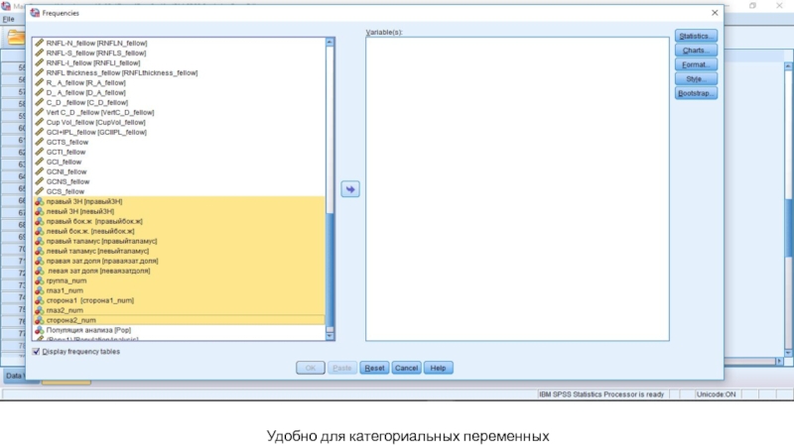Viewport: 794px width, 446px height.
Task: Click the data grid vertical scroll-up arrow in SPSS window
Action: coord(788,66)
